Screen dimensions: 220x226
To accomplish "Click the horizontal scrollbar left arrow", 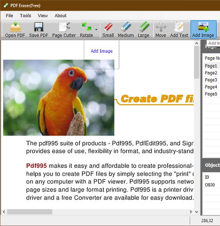I will [4, 212].
